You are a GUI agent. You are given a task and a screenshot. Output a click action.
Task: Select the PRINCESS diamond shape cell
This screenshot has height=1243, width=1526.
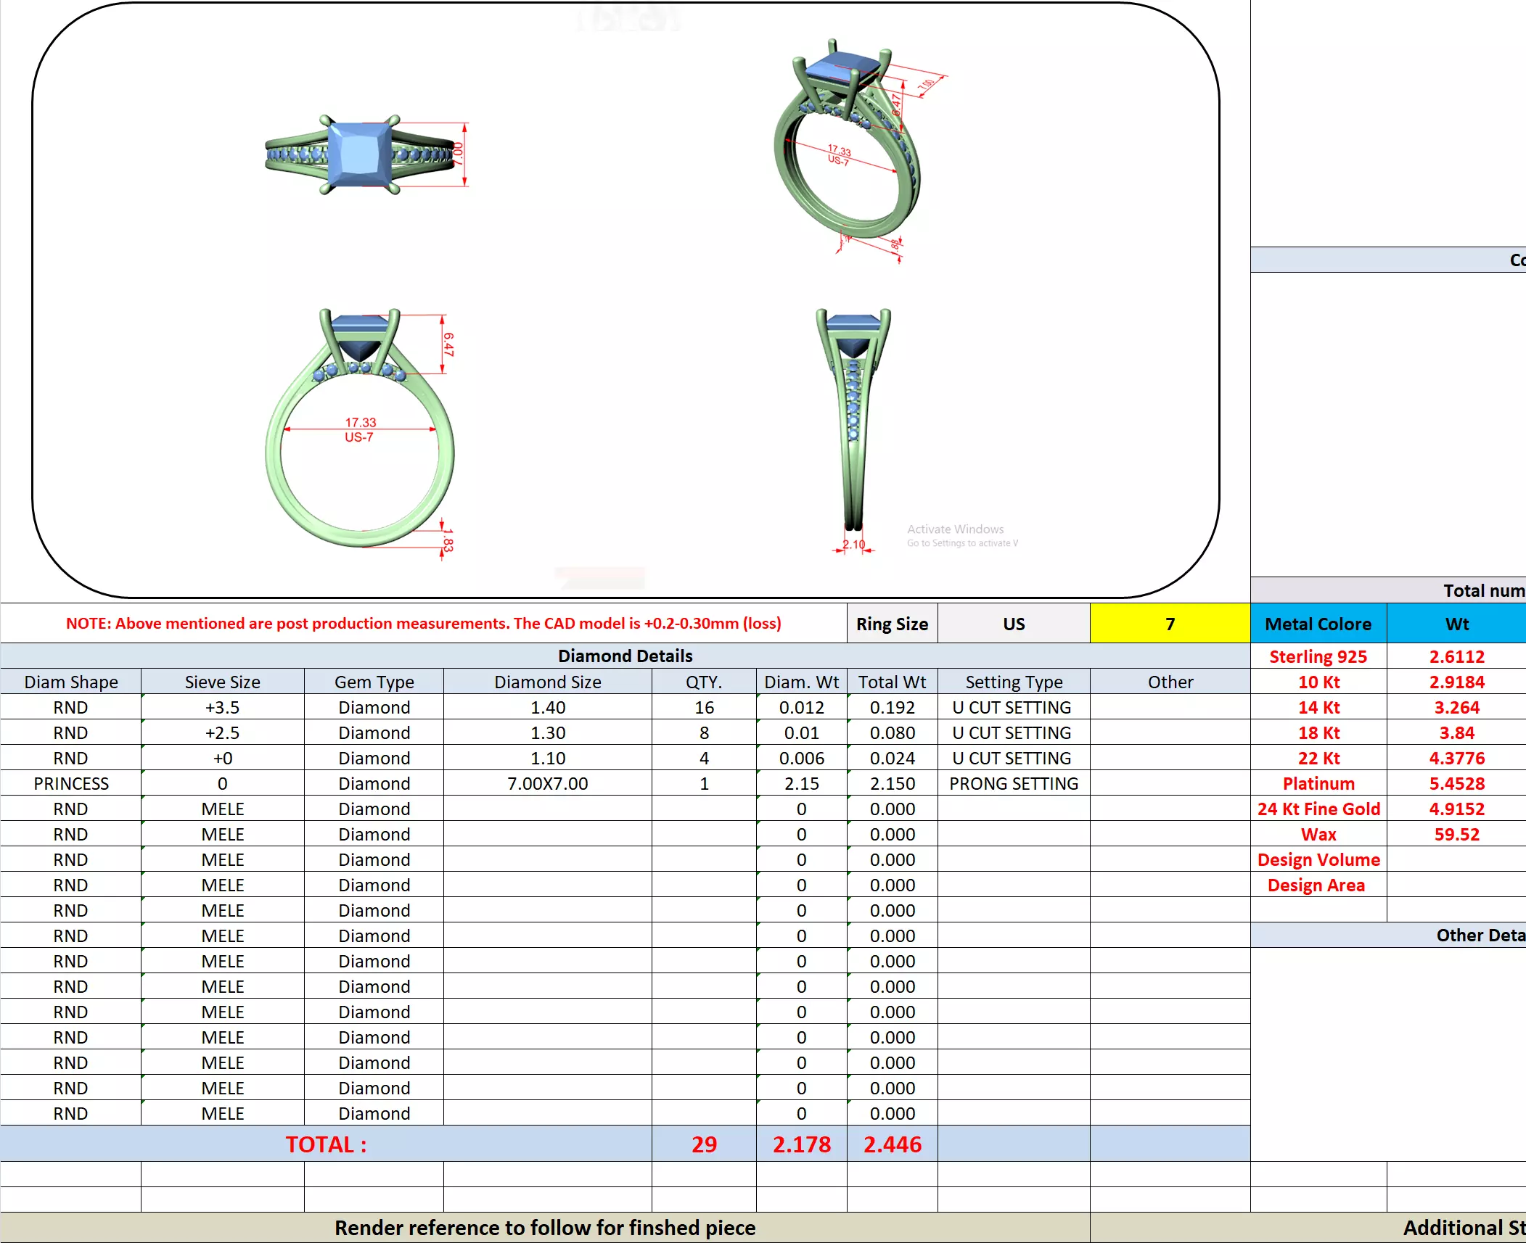70,783
